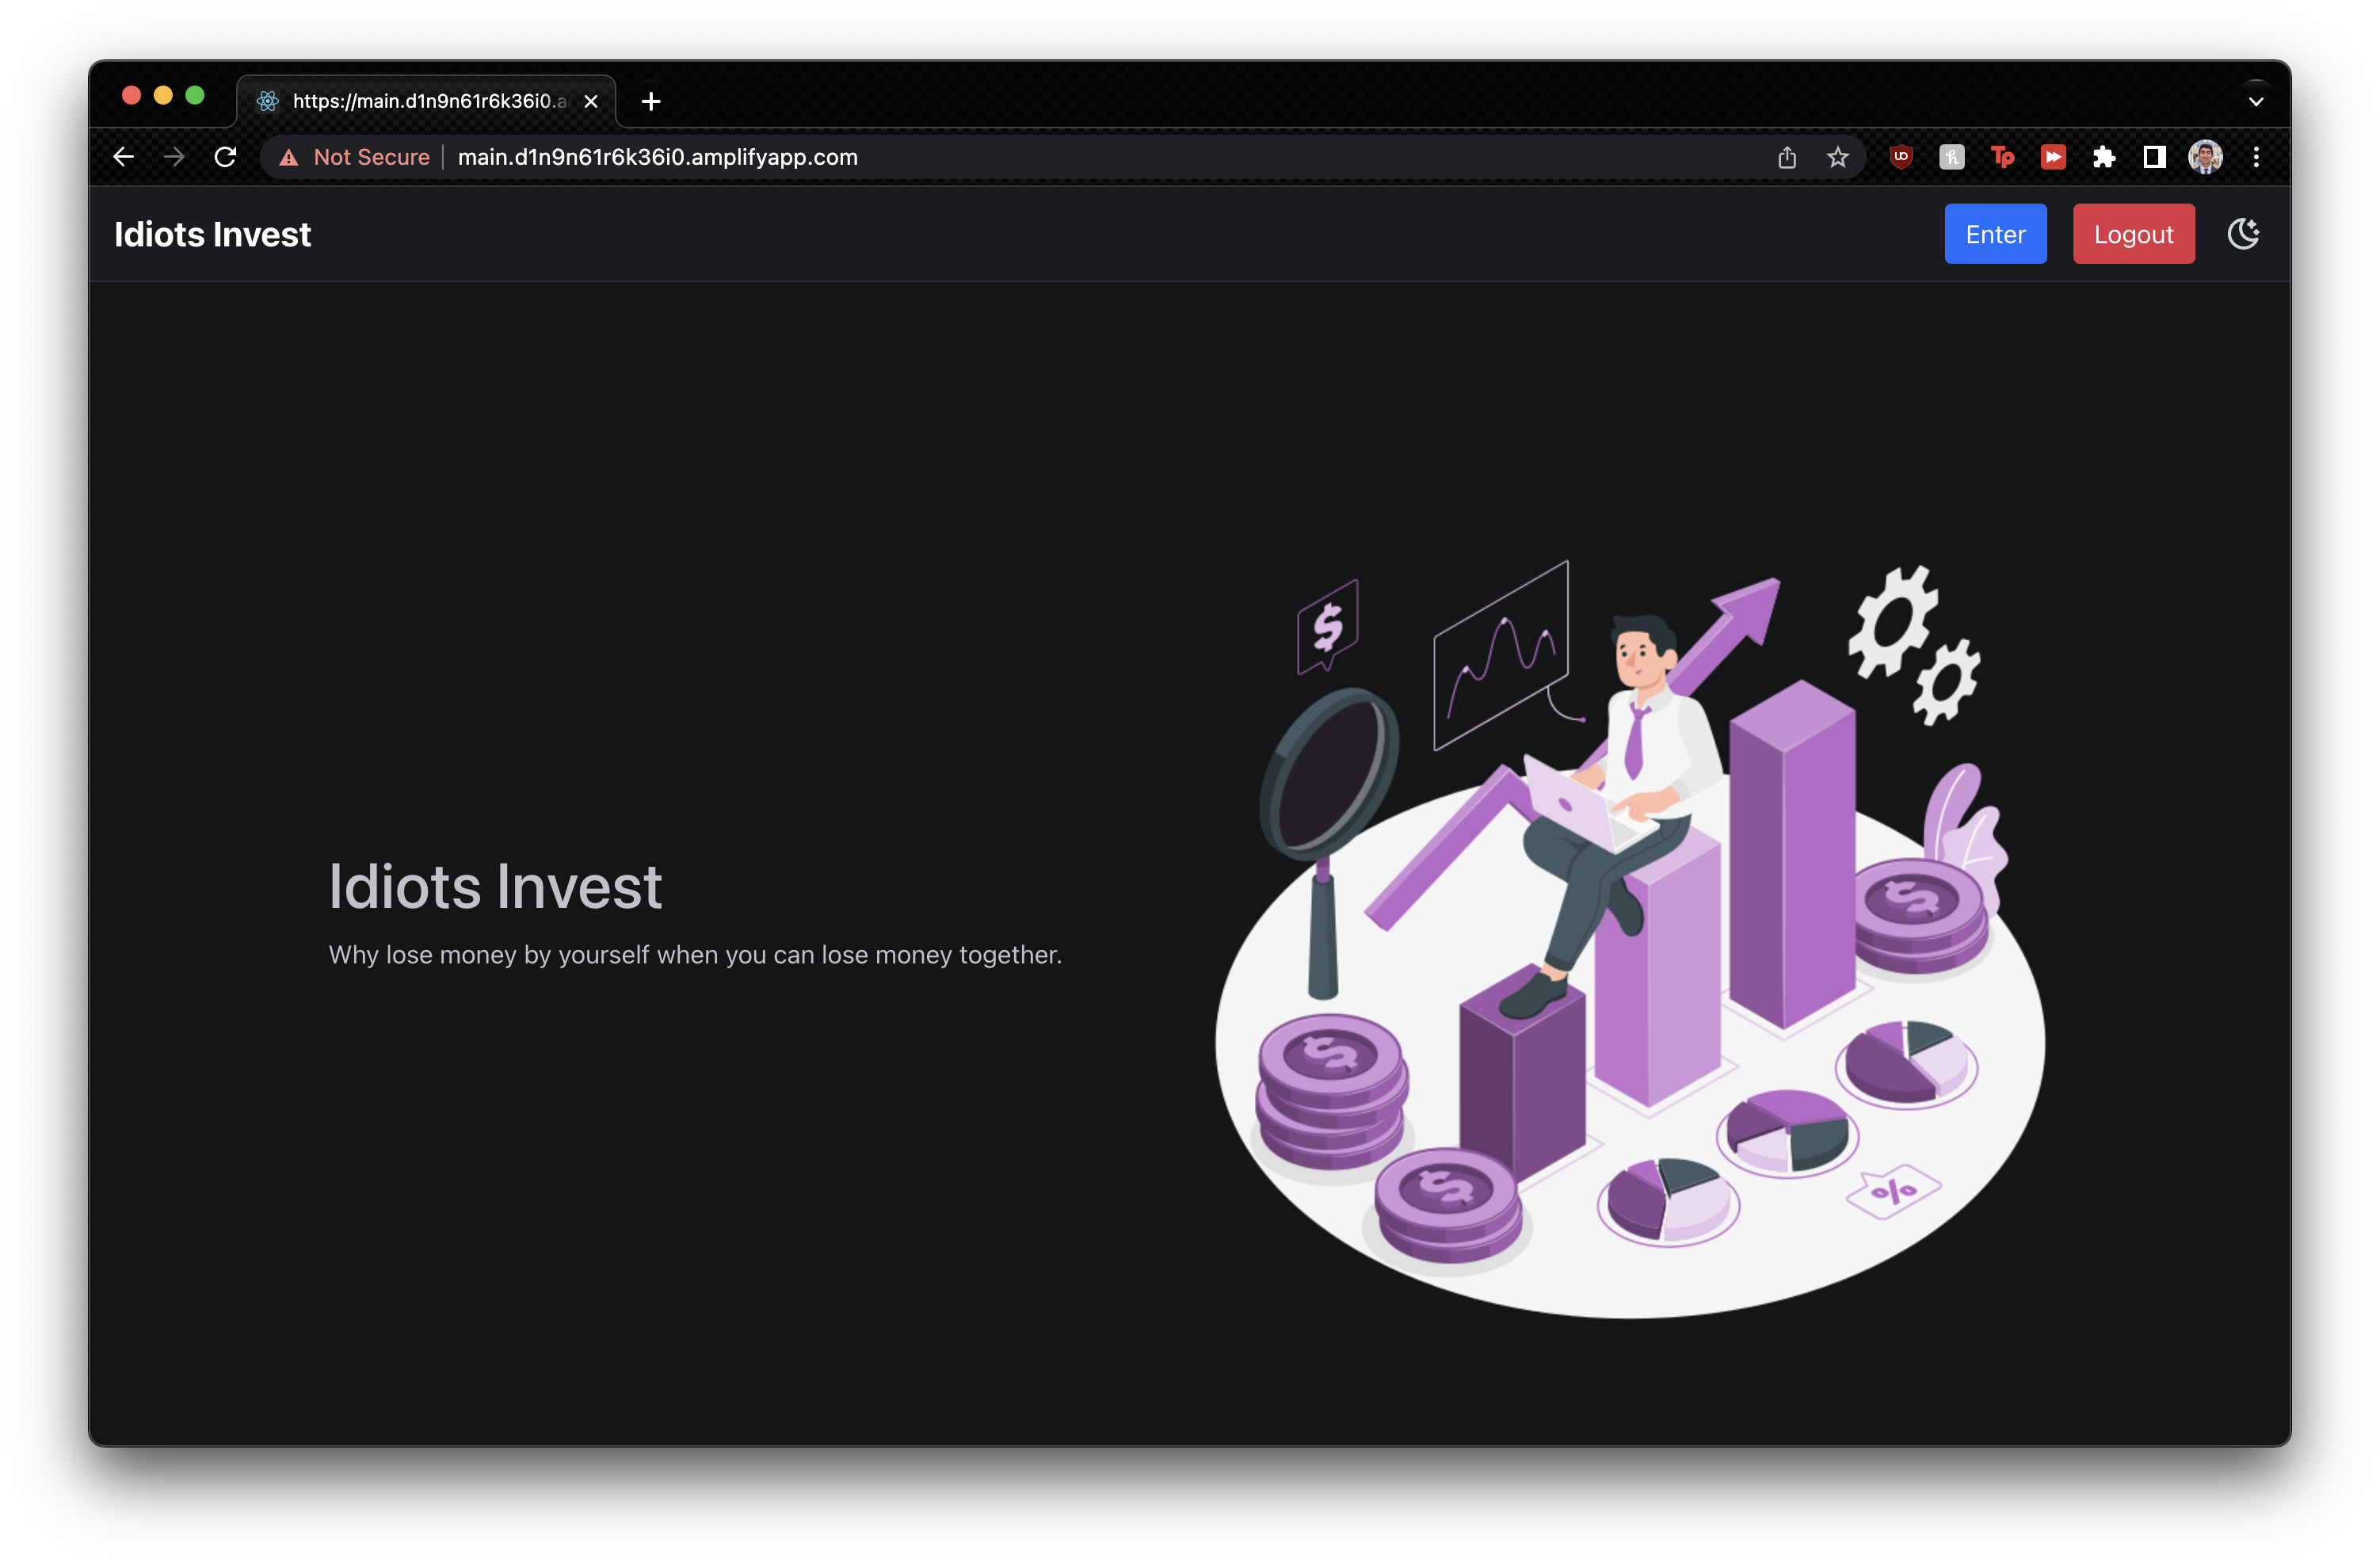The width and height of the screenshot is (2380, 1564).
Task: Toggle dark mode with the moon icon
Action: (x=2243, y=234)
